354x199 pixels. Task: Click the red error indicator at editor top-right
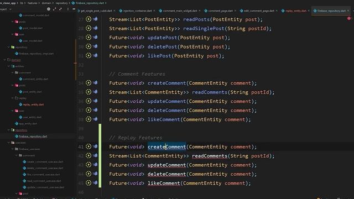click(x=349, y=18)
